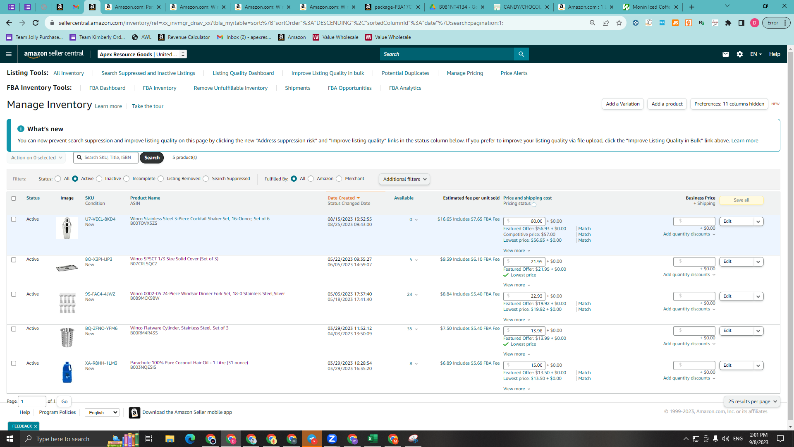This screenshot has height=447, width=794.
Task: Switch to the CANDY/CHOCOL browser tab
Action: [522, 7]
